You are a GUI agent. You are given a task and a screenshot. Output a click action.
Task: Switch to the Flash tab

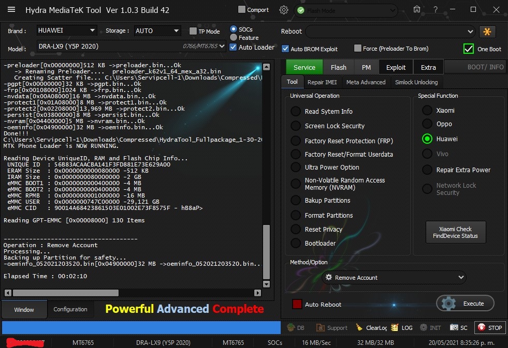click(339, 67)
